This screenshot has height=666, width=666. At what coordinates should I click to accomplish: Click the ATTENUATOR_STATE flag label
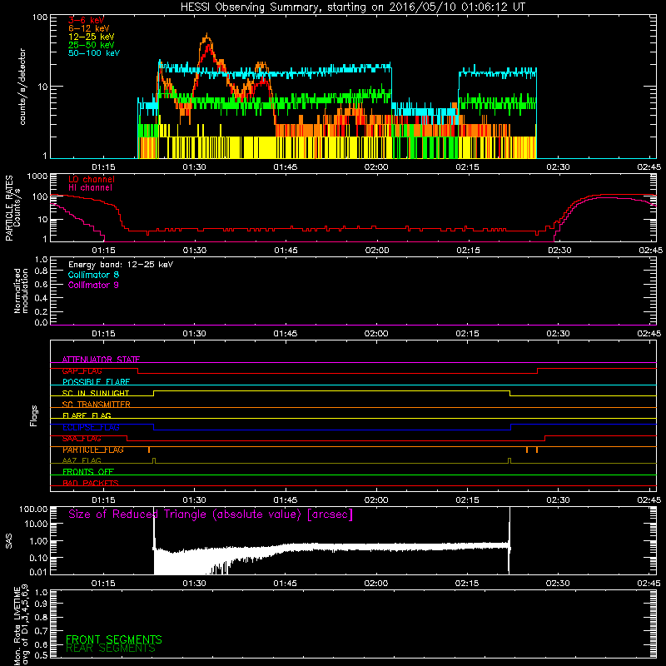[101, 360]
